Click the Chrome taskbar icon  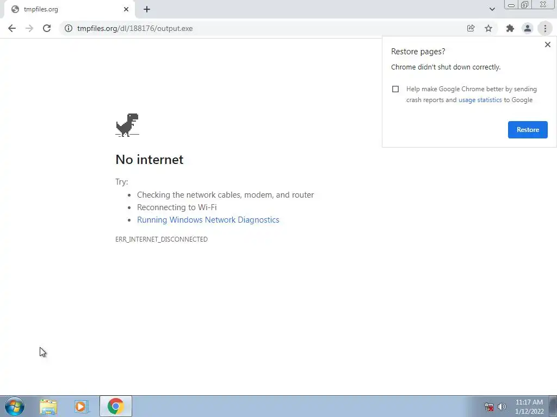point(115,406)
